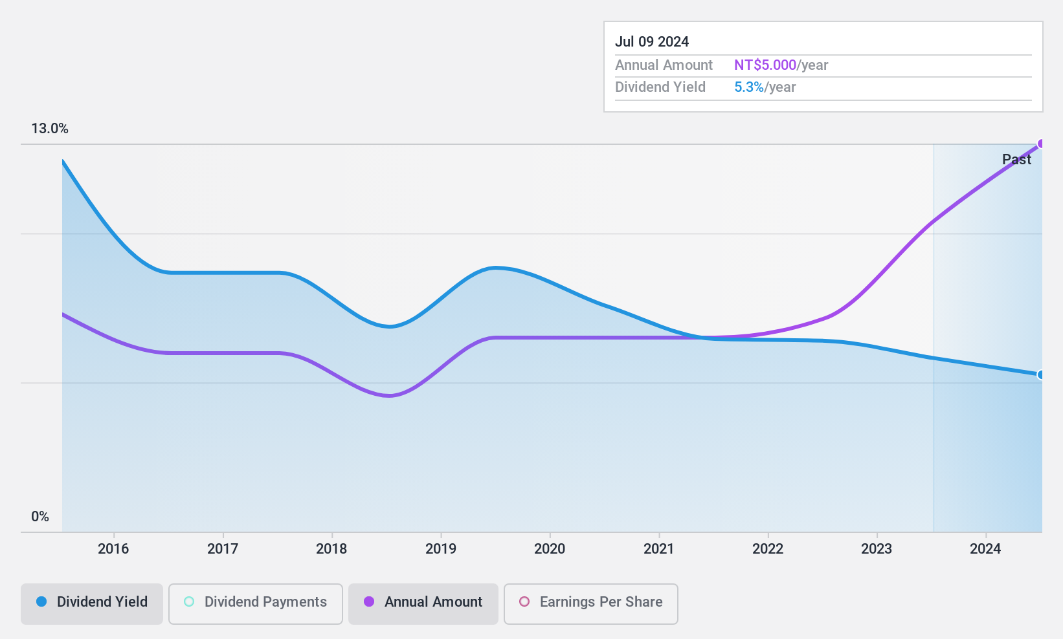Click the NT$5.000/year value in tooltip
This screenshot has height=639, width=1063.
coord(781,65)
